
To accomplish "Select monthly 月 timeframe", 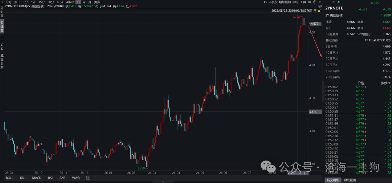I will (x=90, y=2).
